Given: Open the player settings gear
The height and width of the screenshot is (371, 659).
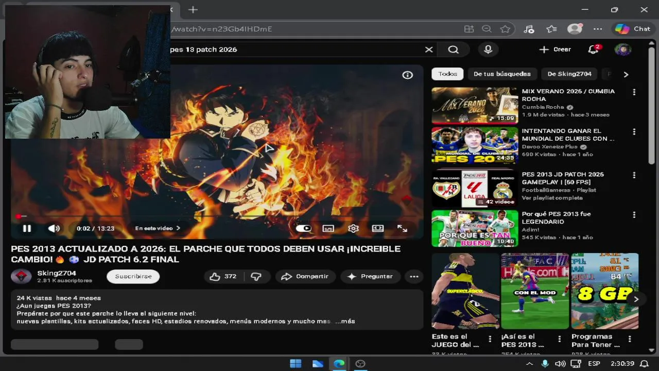Looking at the screenshot, I should (x=353, y=228).
